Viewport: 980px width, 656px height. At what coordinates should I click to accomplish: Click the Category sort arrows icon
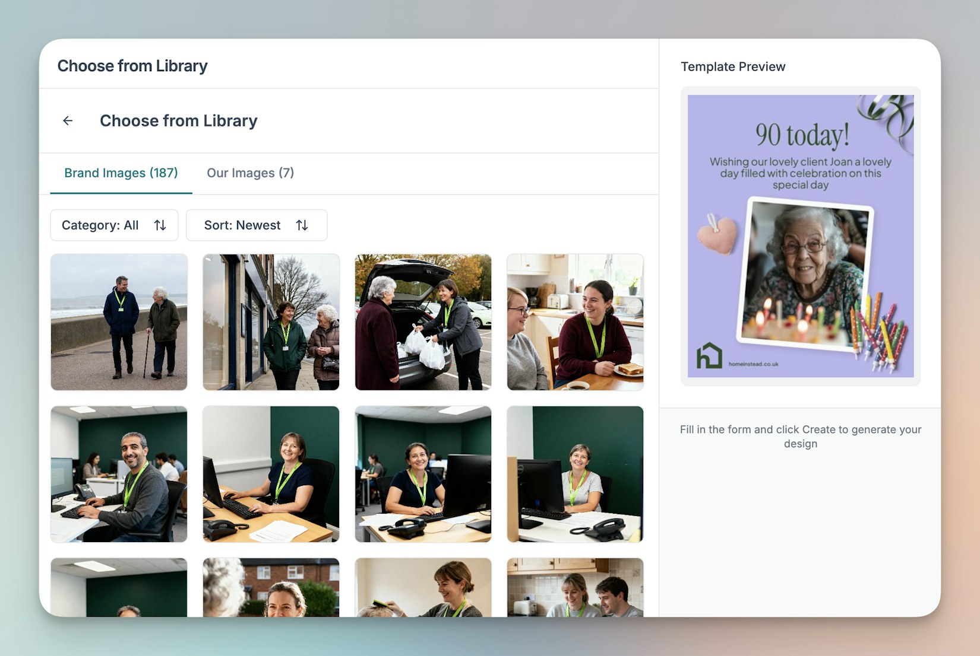(x=160, y=225)
